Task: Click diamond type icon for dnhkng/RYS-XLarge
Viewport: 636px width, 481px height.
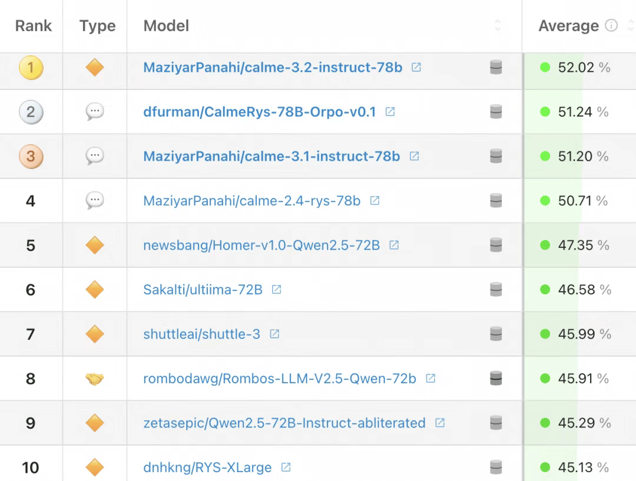Action: (95, 467)
